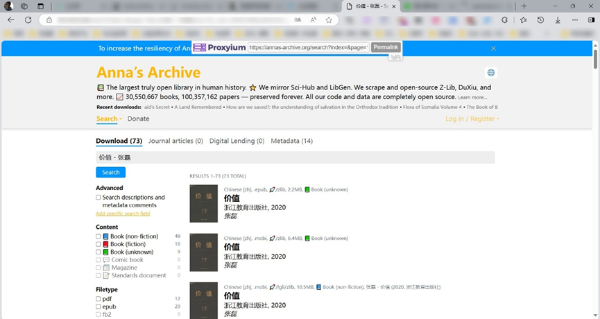
Task: View site information lock icon
Action: (49, 20)
